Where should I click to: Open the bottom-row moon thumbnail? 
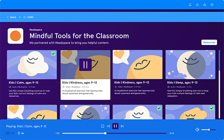coord(85,112)
